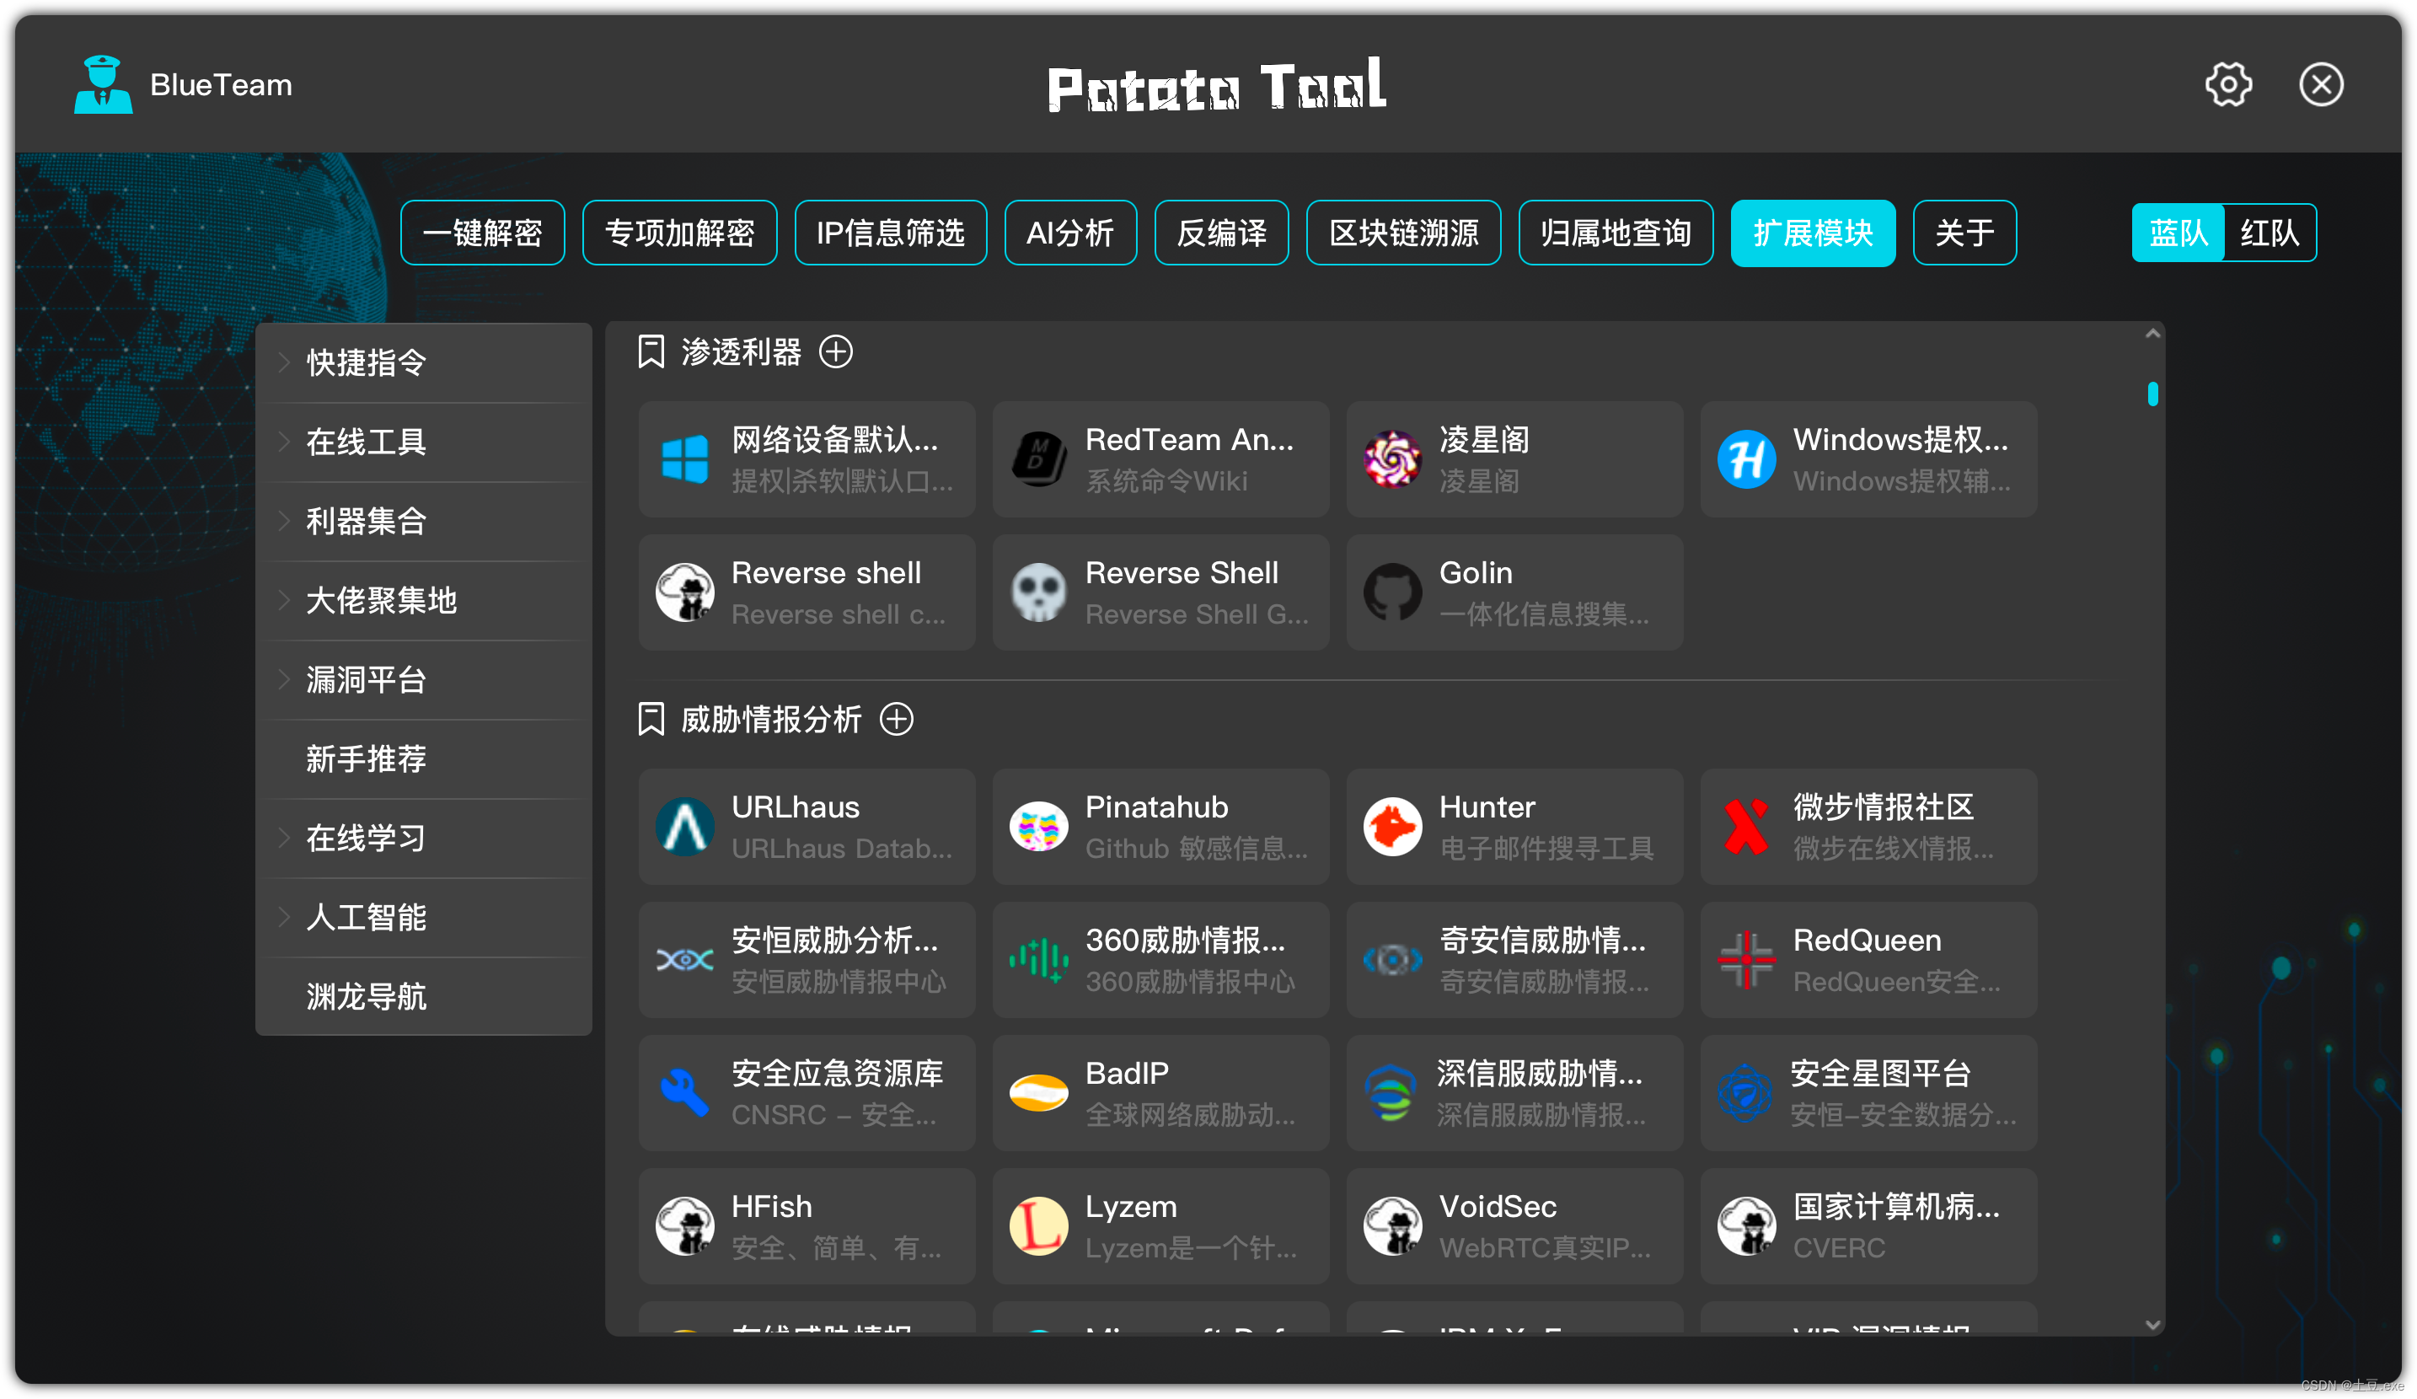Open the 渊龙导航 sidebar link
The image size is (2417, 1399).
pos(366,996)
